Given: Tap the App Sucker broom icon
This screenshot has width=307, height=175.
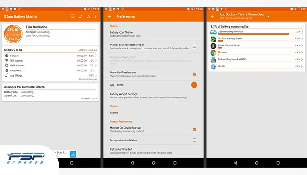Looking at the screenshot, I should 80,17.
